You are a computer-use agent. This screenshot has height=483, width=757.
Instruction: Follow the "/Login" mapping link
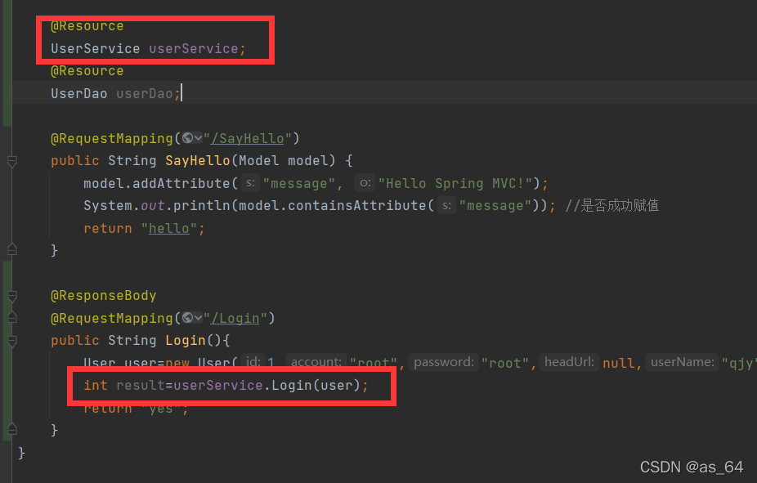tap(235, 319)
